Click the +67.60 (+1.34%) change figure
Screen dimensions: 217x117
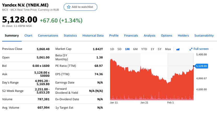pyautogui.click(x=61, y=21)
